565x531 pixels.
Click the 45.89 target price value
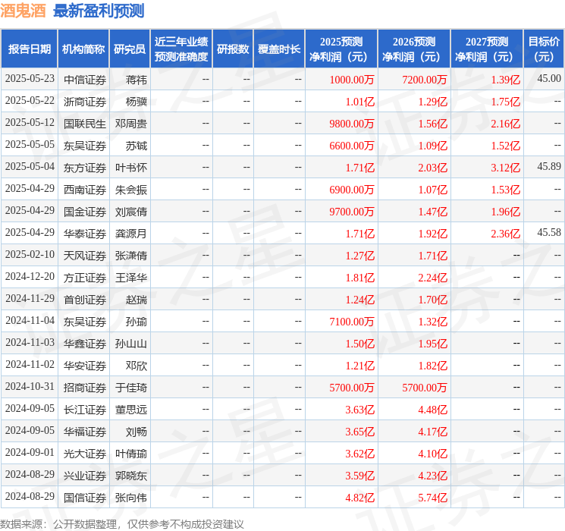pos(548,166)
